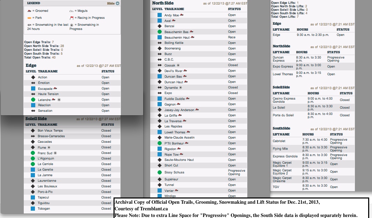Screen dimensions: 372x218
Task: Click the green circle beside Beauchemin Bas
Action: (160, 32)
